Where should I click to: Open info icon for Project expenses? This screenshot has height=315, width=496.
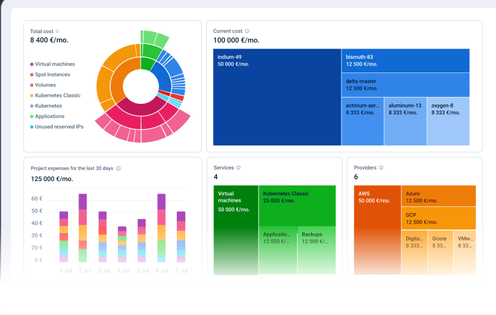click(x=118, y=168)
